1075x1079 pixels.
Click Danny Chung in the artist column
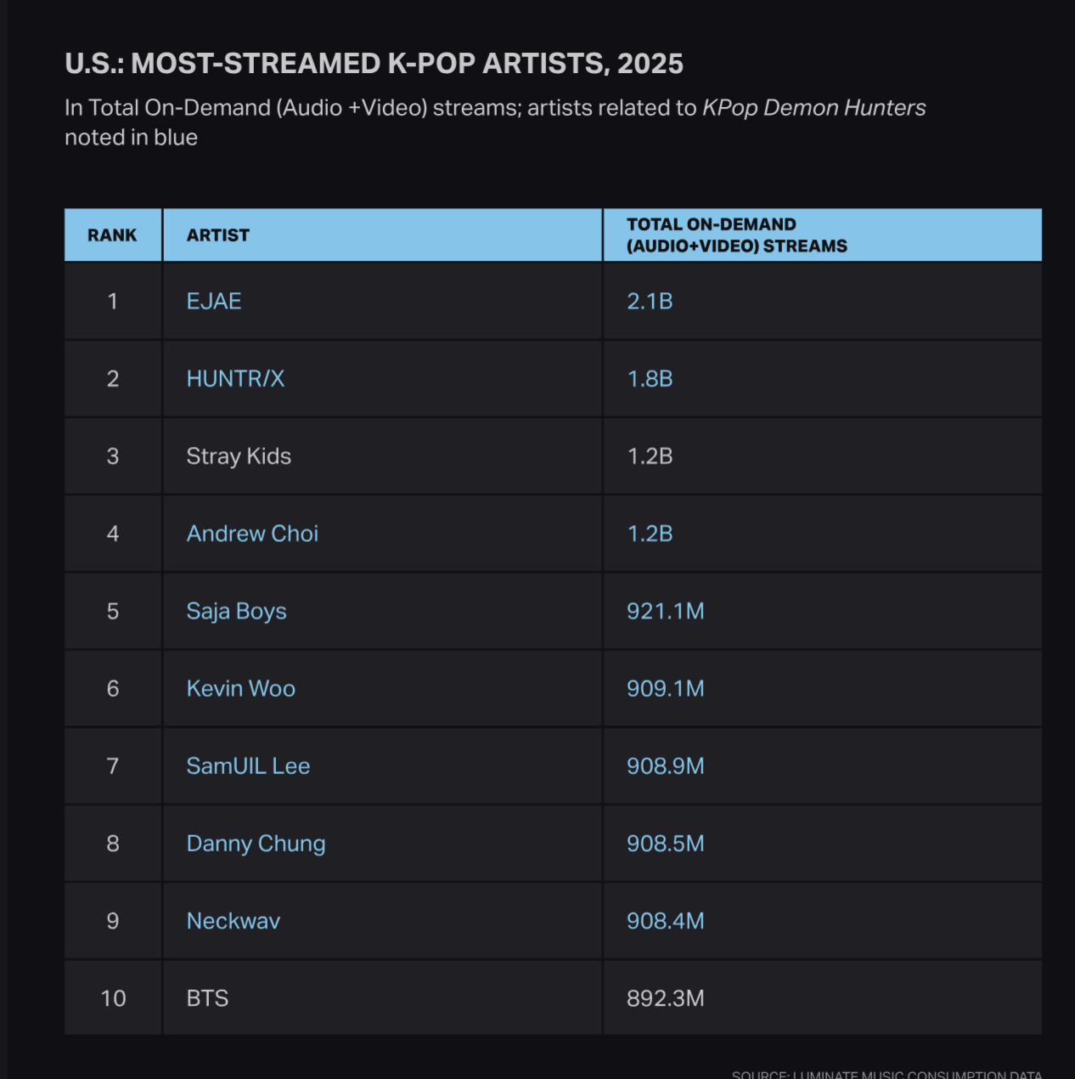coord(256,844)
